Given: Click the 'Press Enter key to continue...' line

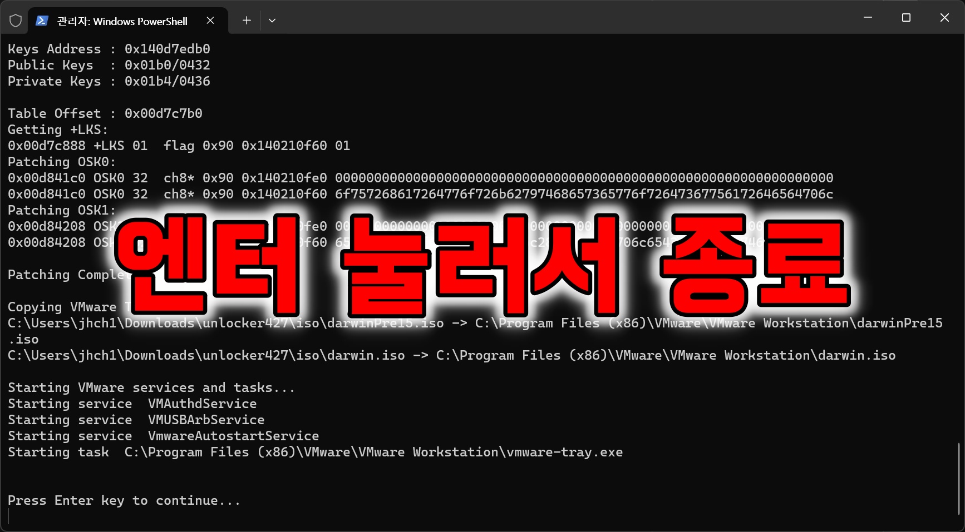Looking at the screenshot, I should 124,500.
